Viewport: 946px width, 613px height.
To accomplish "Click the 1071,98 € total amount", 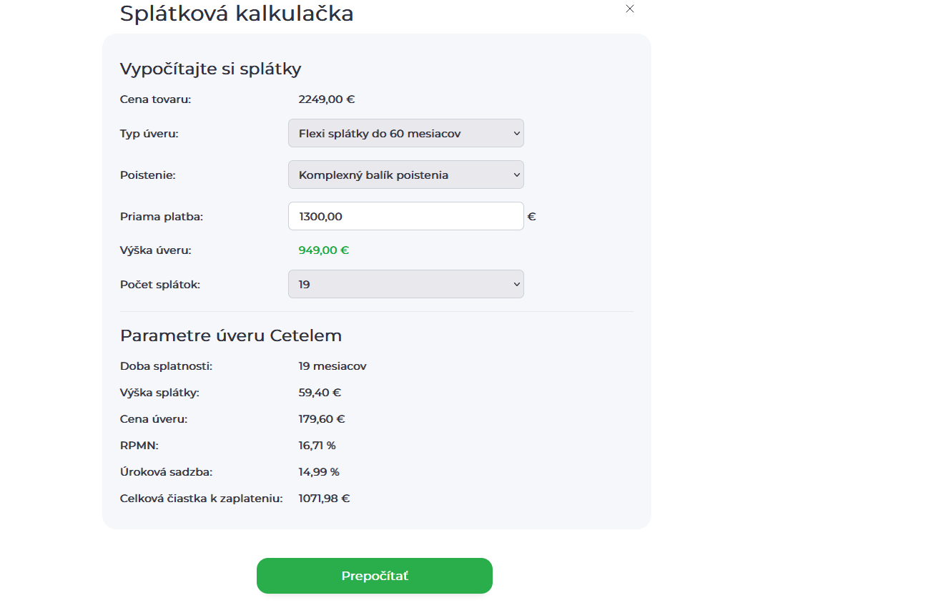I will click(324, 499).
